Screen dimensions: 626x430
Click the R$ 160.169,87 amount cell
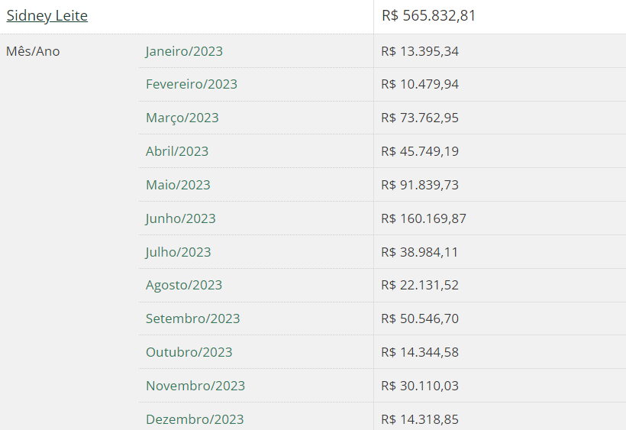click(x=424, y=218)
